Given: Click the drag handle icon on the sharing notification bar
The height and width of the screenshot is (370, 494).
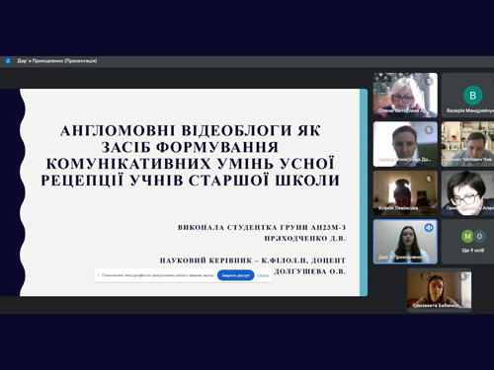Looking at the screenshot, I should click(98, 275).
